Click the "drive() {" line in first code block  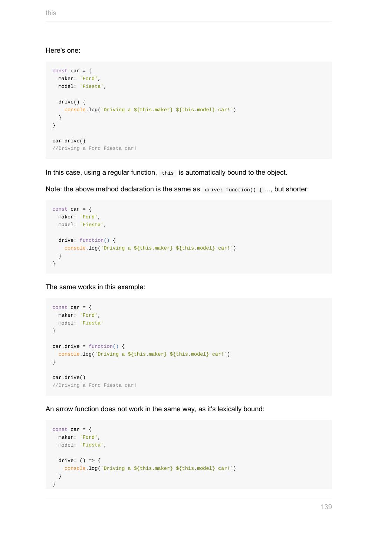(x=72, y=102)
